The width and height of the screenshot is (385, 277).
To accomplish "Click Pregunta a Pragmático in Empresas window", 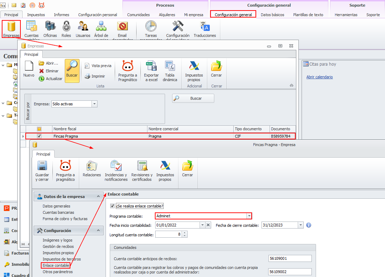I will 128,71.
